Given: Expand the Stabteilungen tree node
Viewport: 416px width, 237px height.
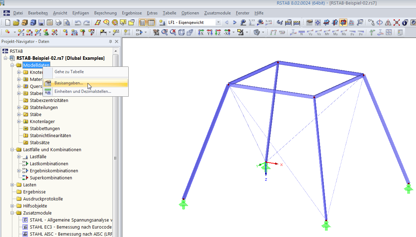Looking at the screenshot, I should pyautogui.click(x=19, y=108).
